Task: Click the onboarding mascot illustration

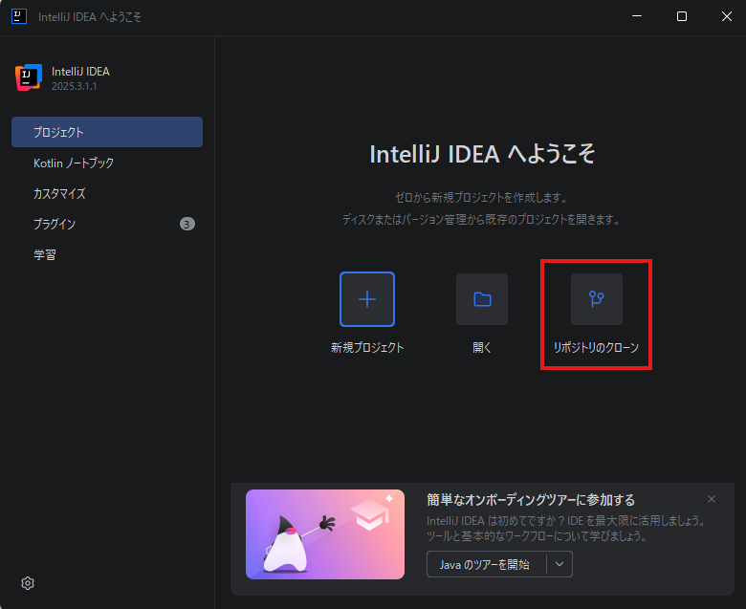Action: (323, 534)
